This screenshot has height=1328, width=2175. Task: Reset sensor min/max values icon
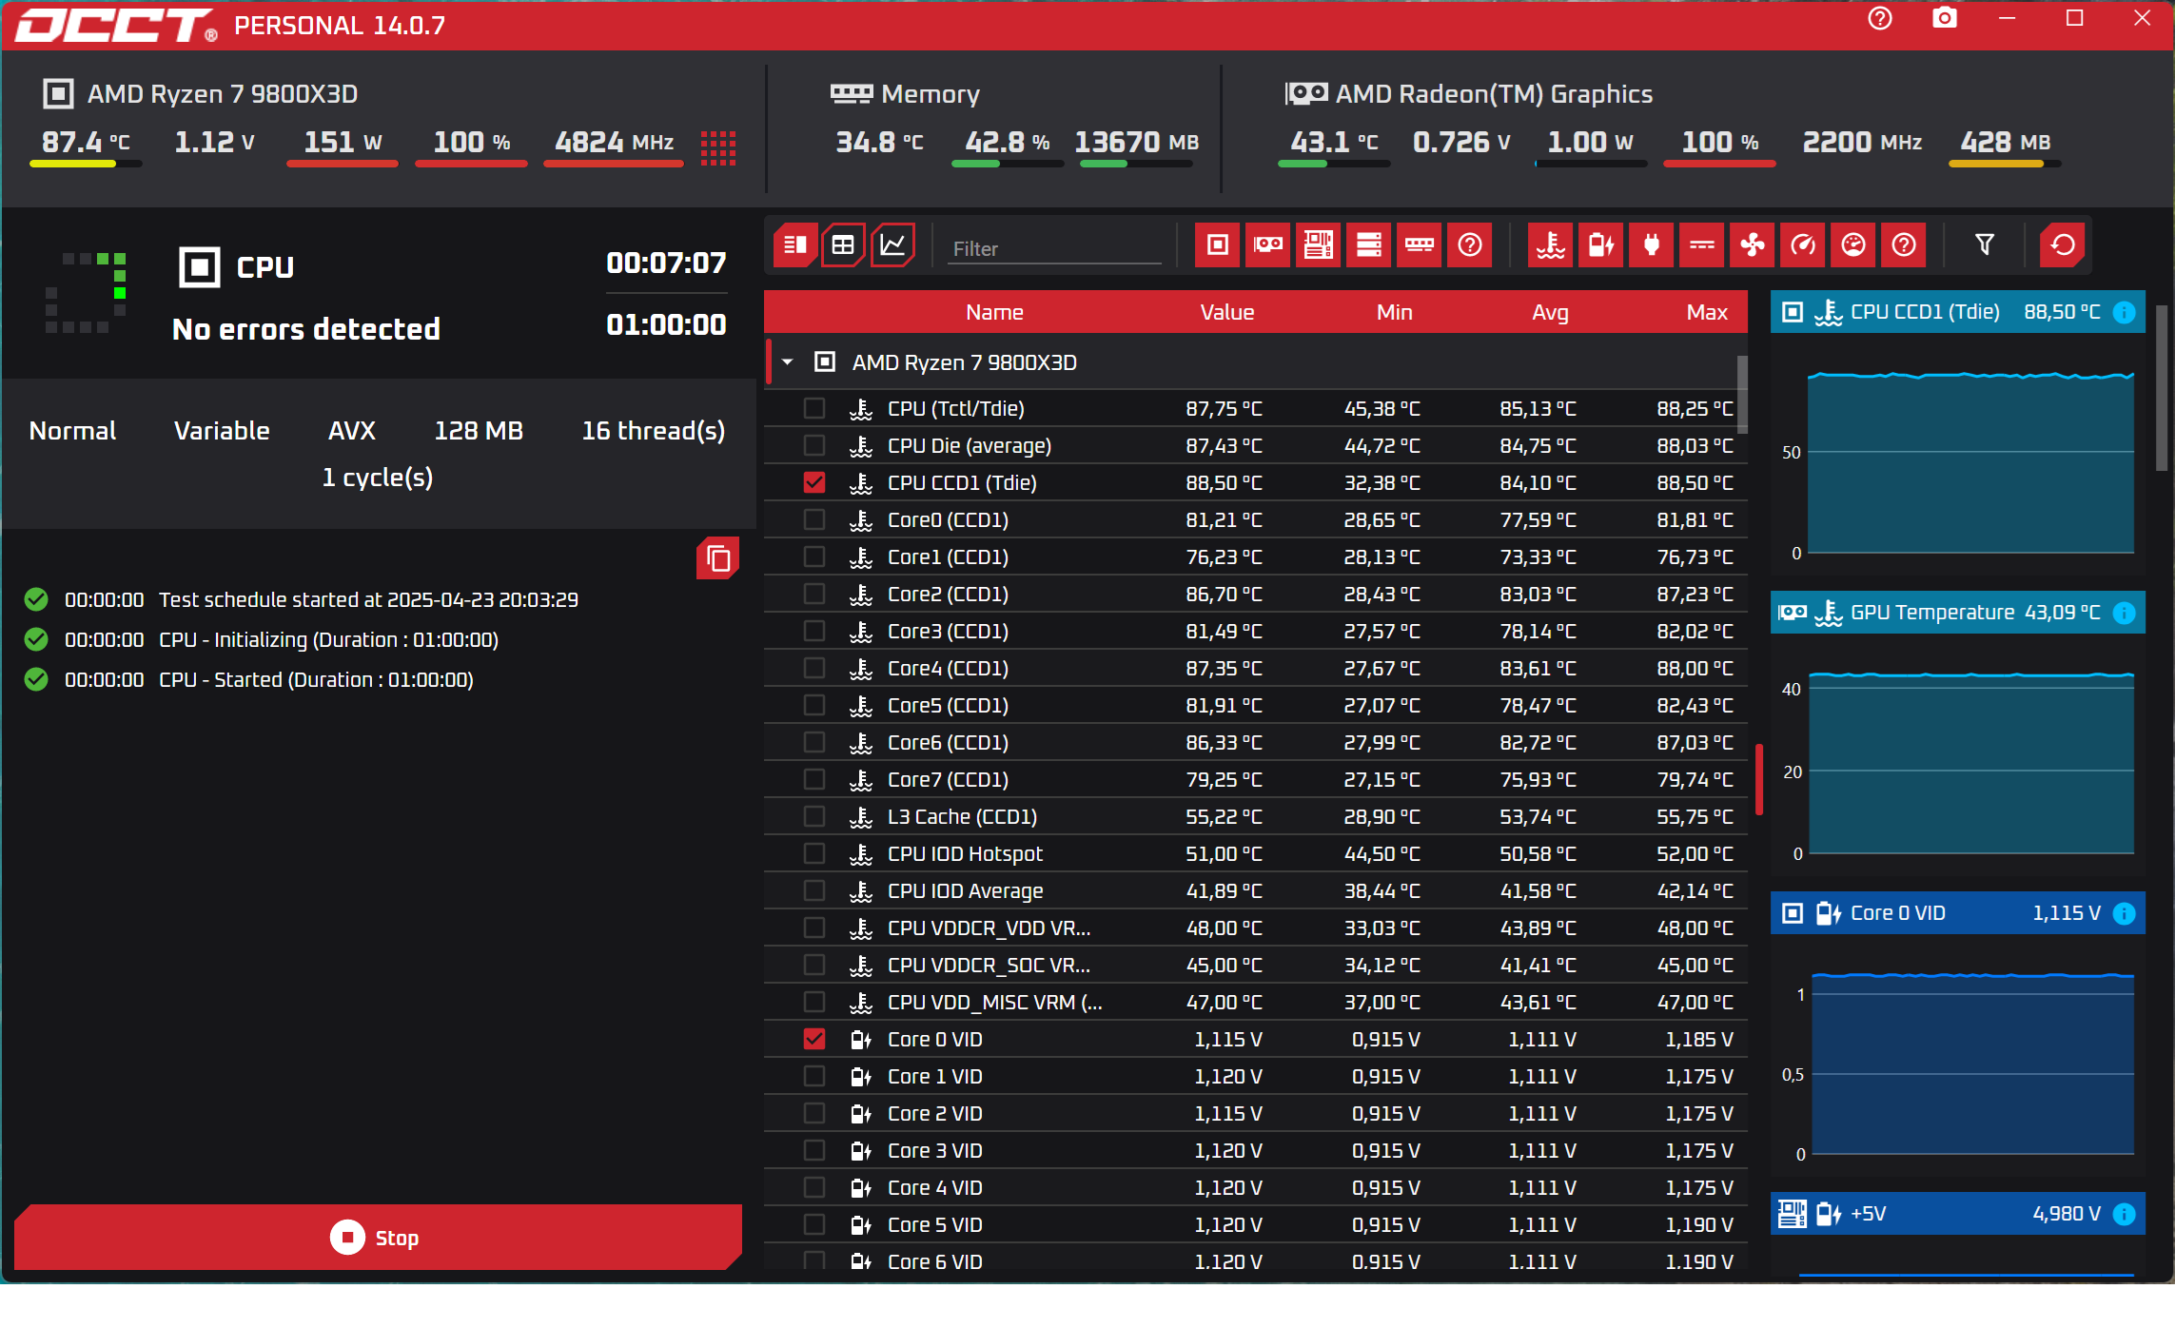[2062, 245]
